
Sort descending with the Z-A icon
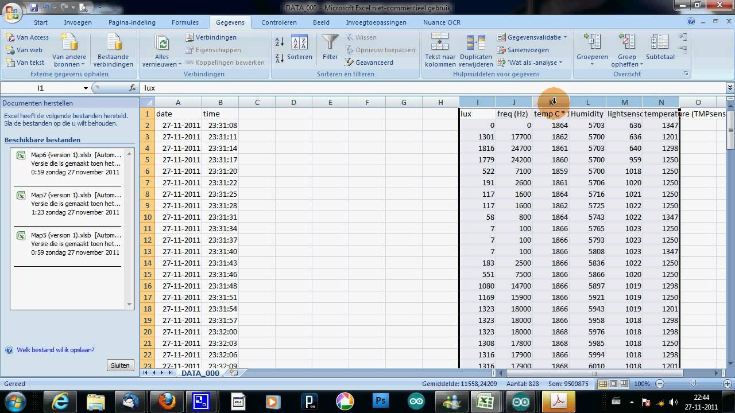[x=280, y=58]
